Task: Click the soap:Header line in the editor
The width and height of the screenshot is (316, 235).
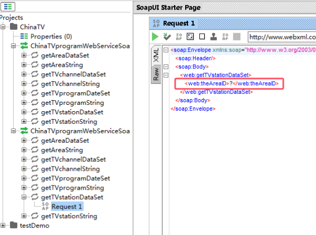Action: click(x=195, y=58)
